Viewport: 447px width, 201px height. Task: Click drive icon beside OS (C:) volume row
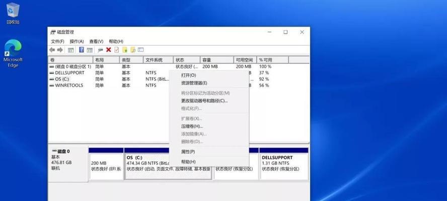(52, 79)
